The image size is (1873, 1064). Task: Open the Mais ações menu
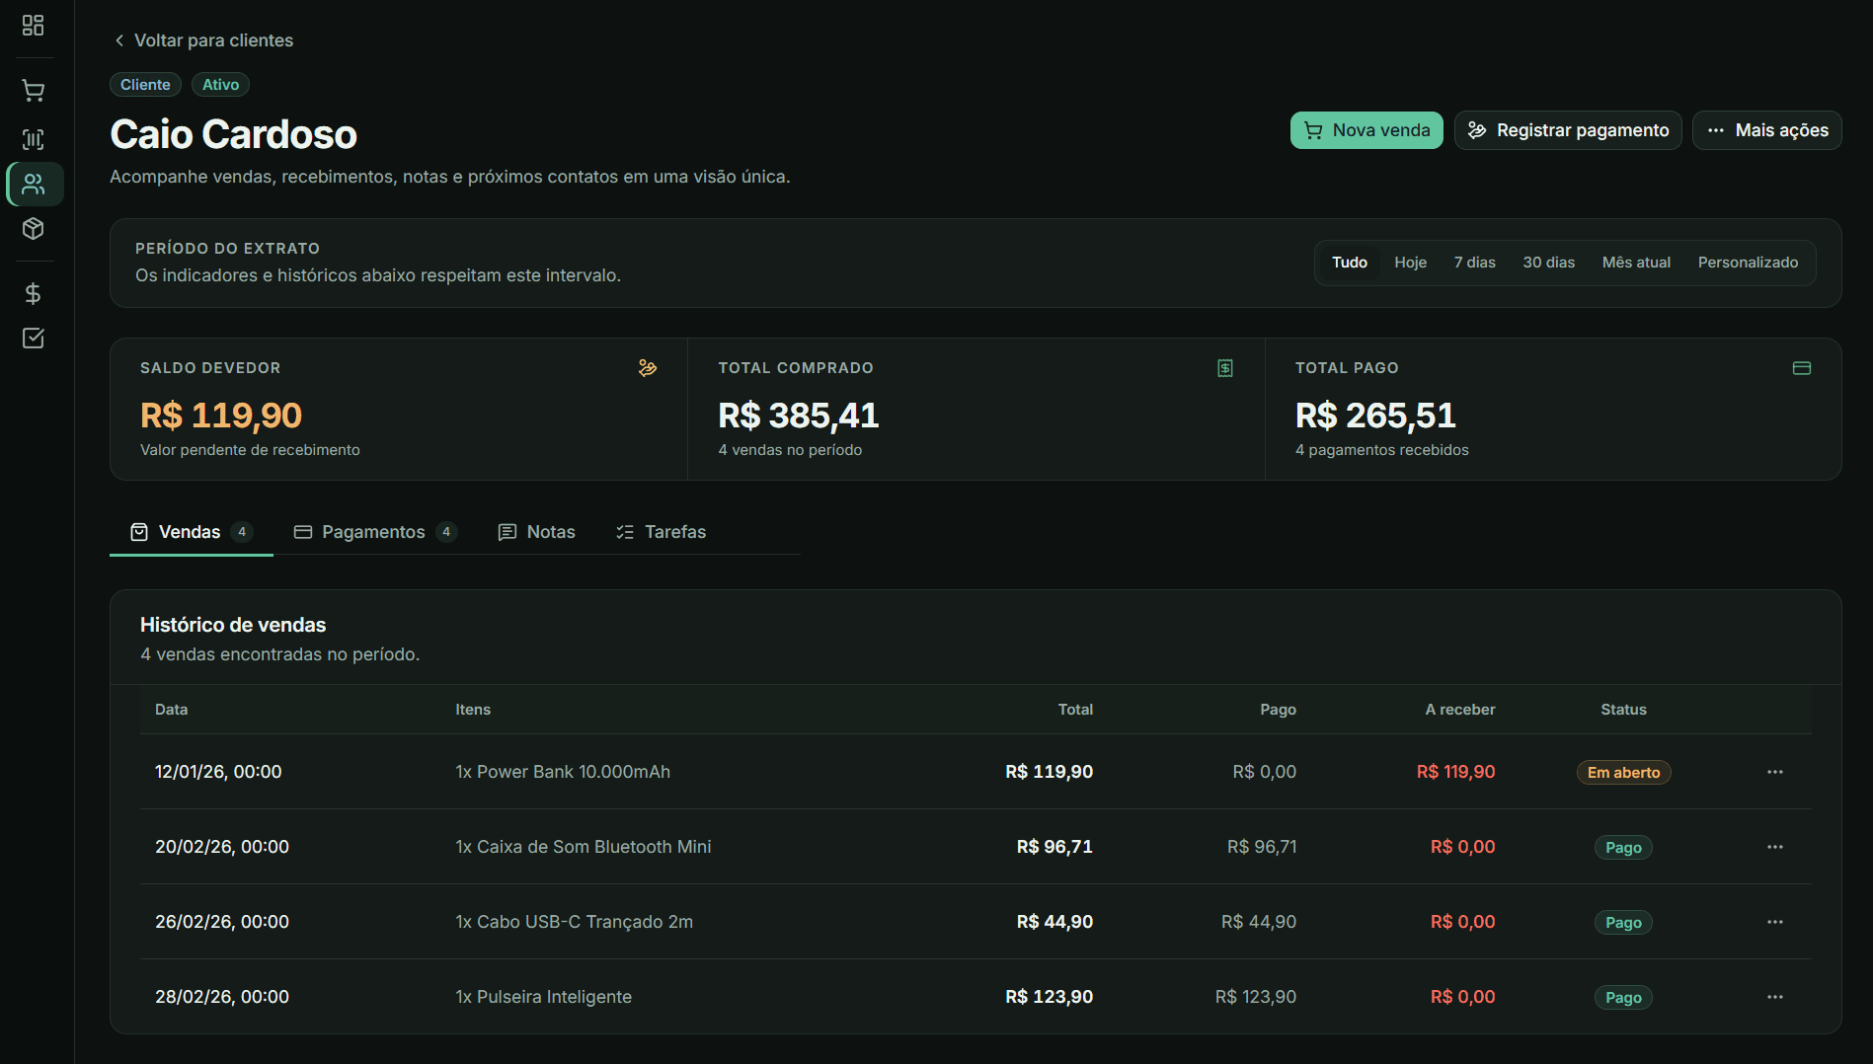tap(1767, 130)
